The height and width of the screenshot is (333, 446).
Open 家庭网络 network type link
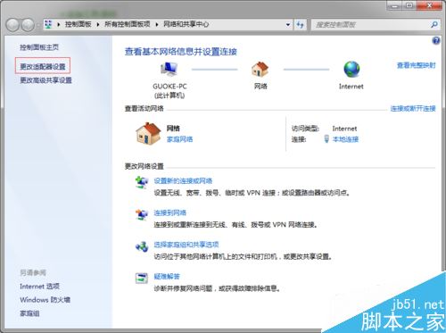[x=179, y=139]
